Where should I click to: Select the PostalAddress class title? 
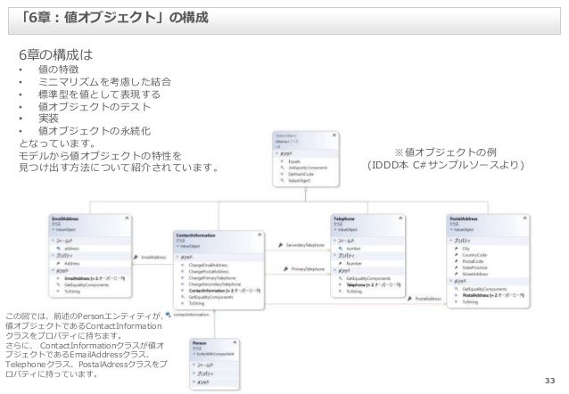pyautogui.click(x=464, y=218)
